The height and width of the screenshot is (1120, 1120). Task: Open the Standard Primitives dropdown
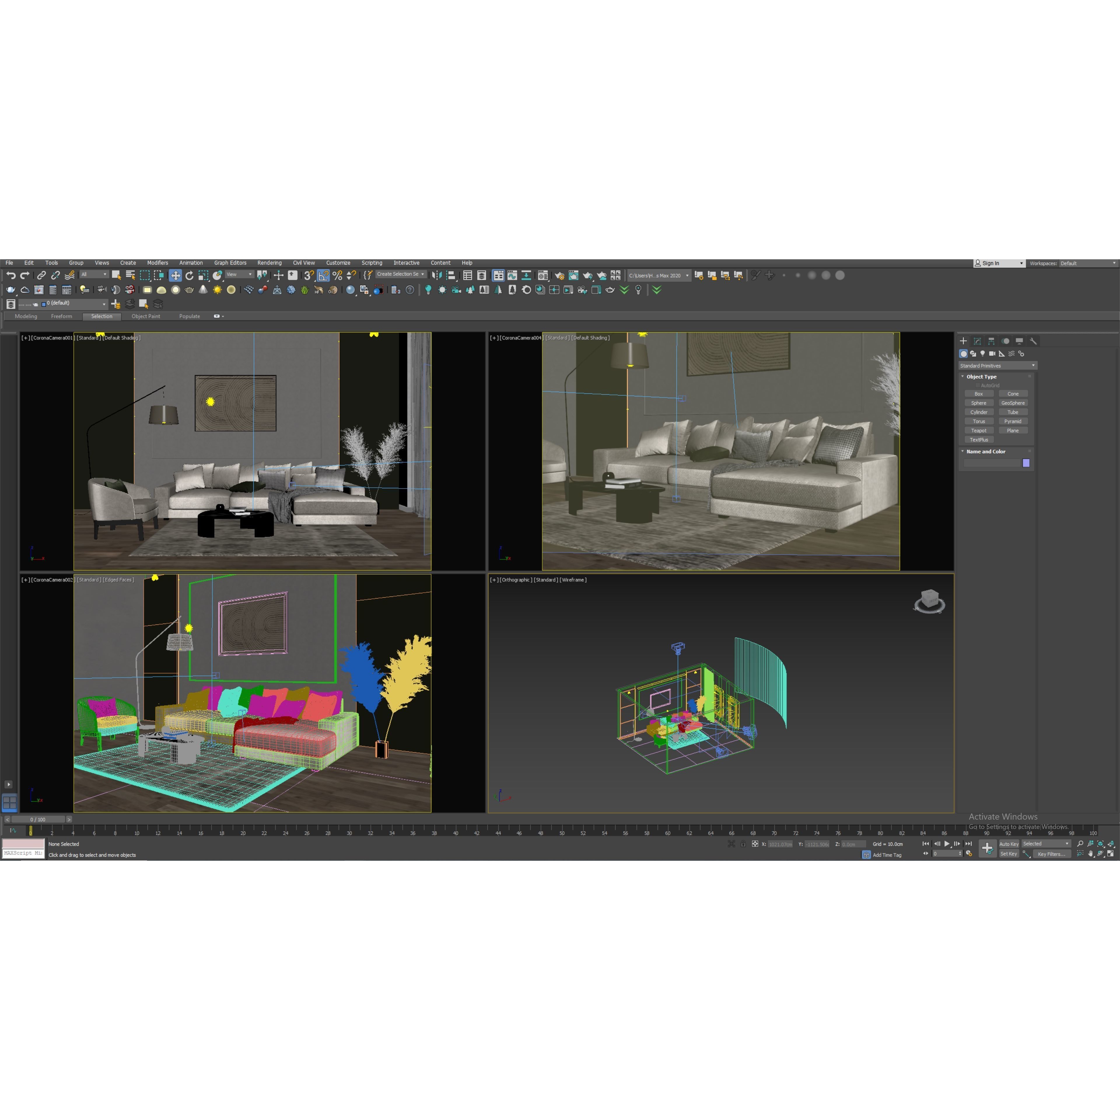(x=997, y=366)
